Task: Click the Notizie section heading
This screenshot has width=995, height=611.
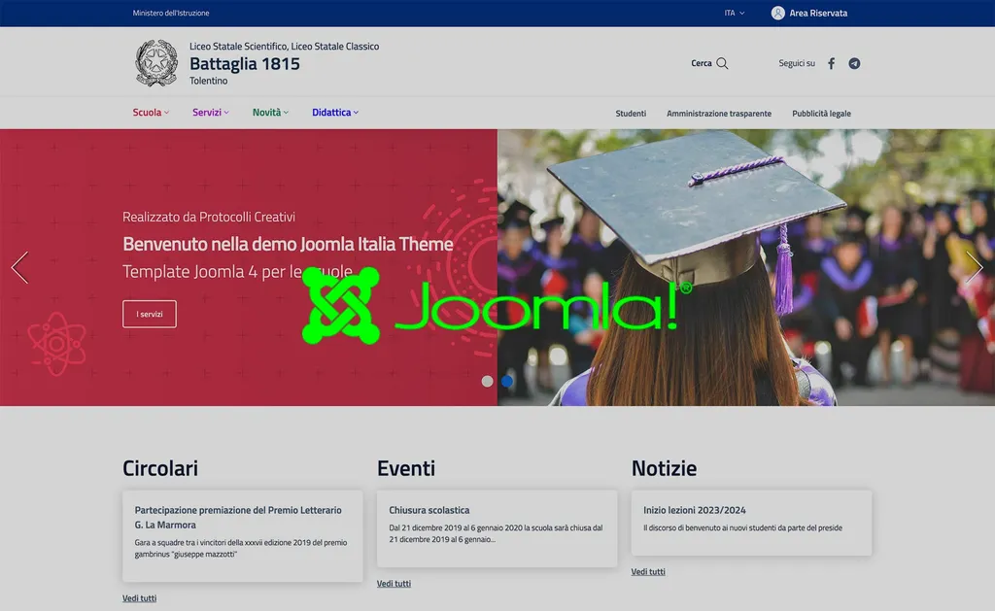Action: click(664, 468)
